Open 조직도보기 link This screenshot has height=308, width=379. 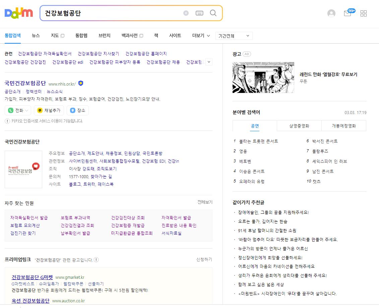(107, 169)
